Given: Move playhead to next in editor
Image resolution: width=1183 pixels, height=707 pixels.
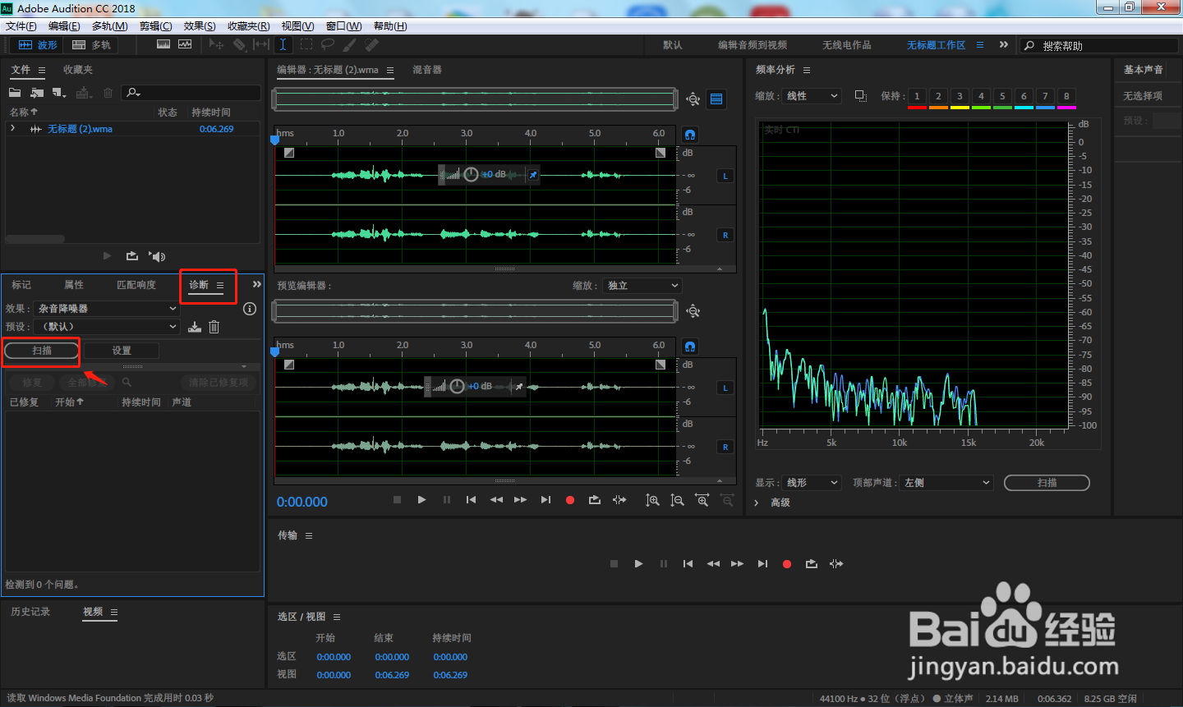Looking at the screenshot, I should [x=545, y=500].
